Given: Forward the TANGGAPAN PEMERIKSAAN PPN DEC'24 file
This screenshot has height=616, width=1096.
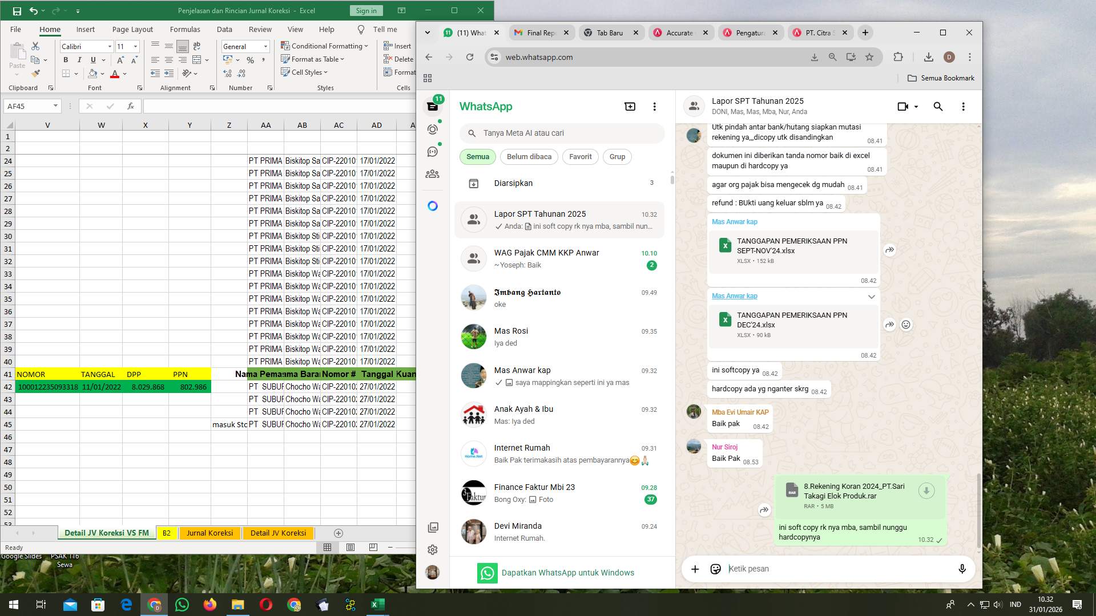Looking at the screenshot, I should coord(889,324).
